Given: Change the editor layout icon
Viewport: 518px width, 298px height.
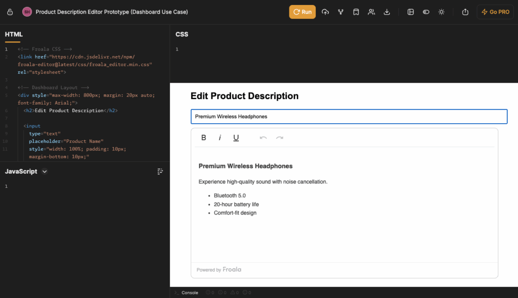Looking at the screenshot, I should pyautogui.click(x=411, y=12).
